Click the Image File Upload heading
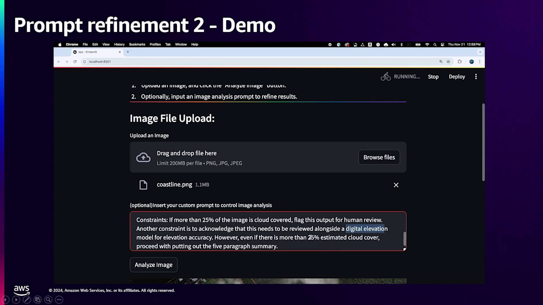The width and height of the screenshot is (543, 305). pos(172,118)
